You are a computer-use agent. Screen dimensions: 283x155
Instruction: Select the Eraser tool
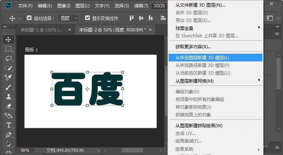(x=8, y=106)
